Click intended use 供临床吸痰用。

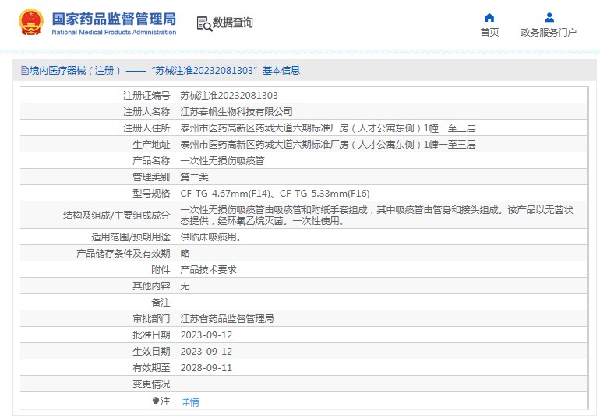click(x=211, y=237)
